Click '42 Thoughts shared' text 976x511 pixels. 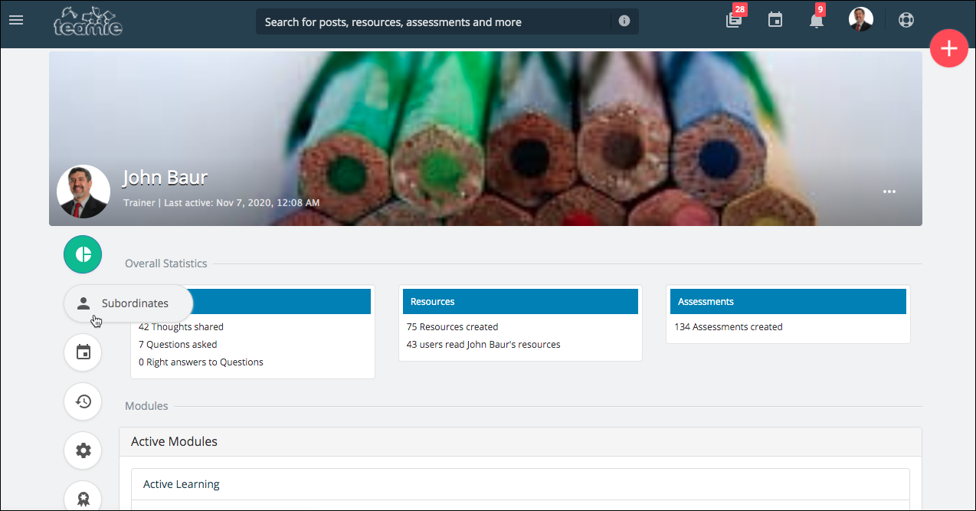click(181, 326)
